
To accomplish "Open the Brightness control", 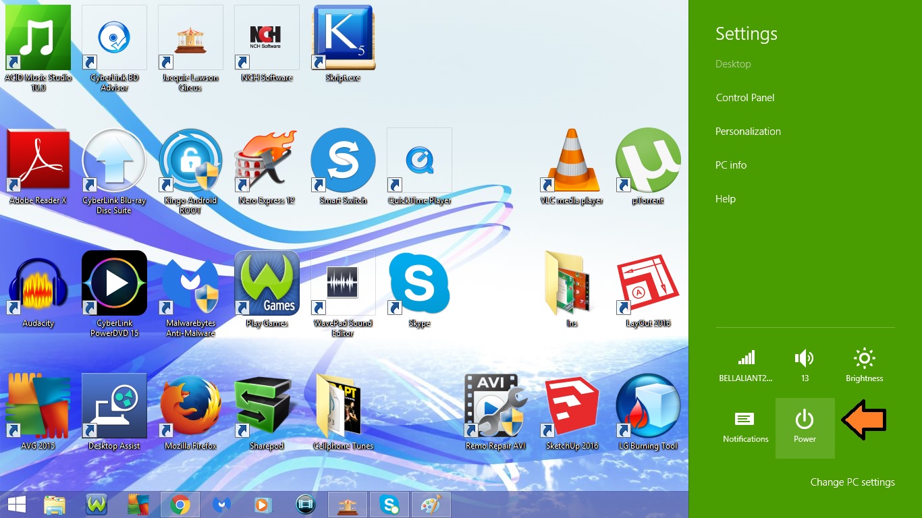I will [865, 366].
